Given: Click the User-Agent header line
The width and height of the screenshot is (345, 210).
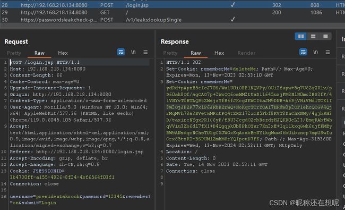Looking at the screenshot, I should pyautogui.click(x=79, y=107).
